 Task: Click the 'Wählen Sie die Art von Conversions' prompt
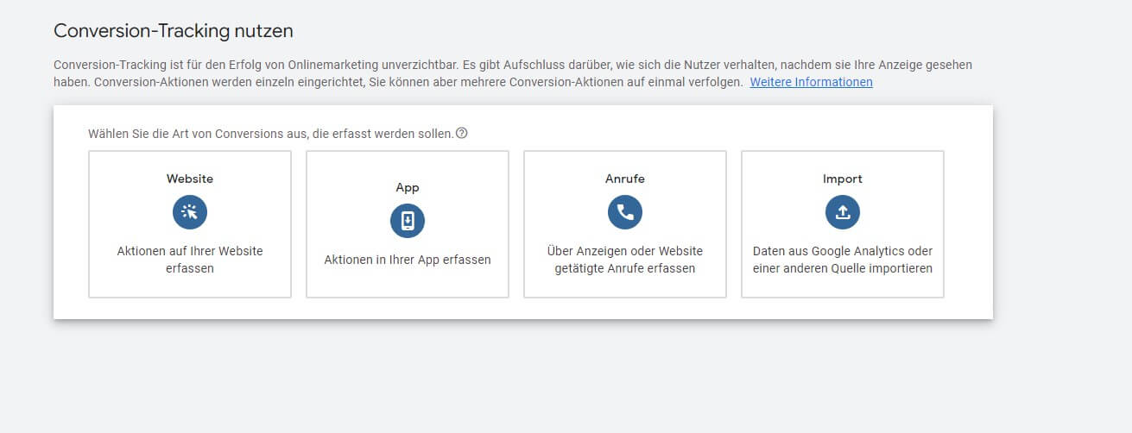(270, 134)
